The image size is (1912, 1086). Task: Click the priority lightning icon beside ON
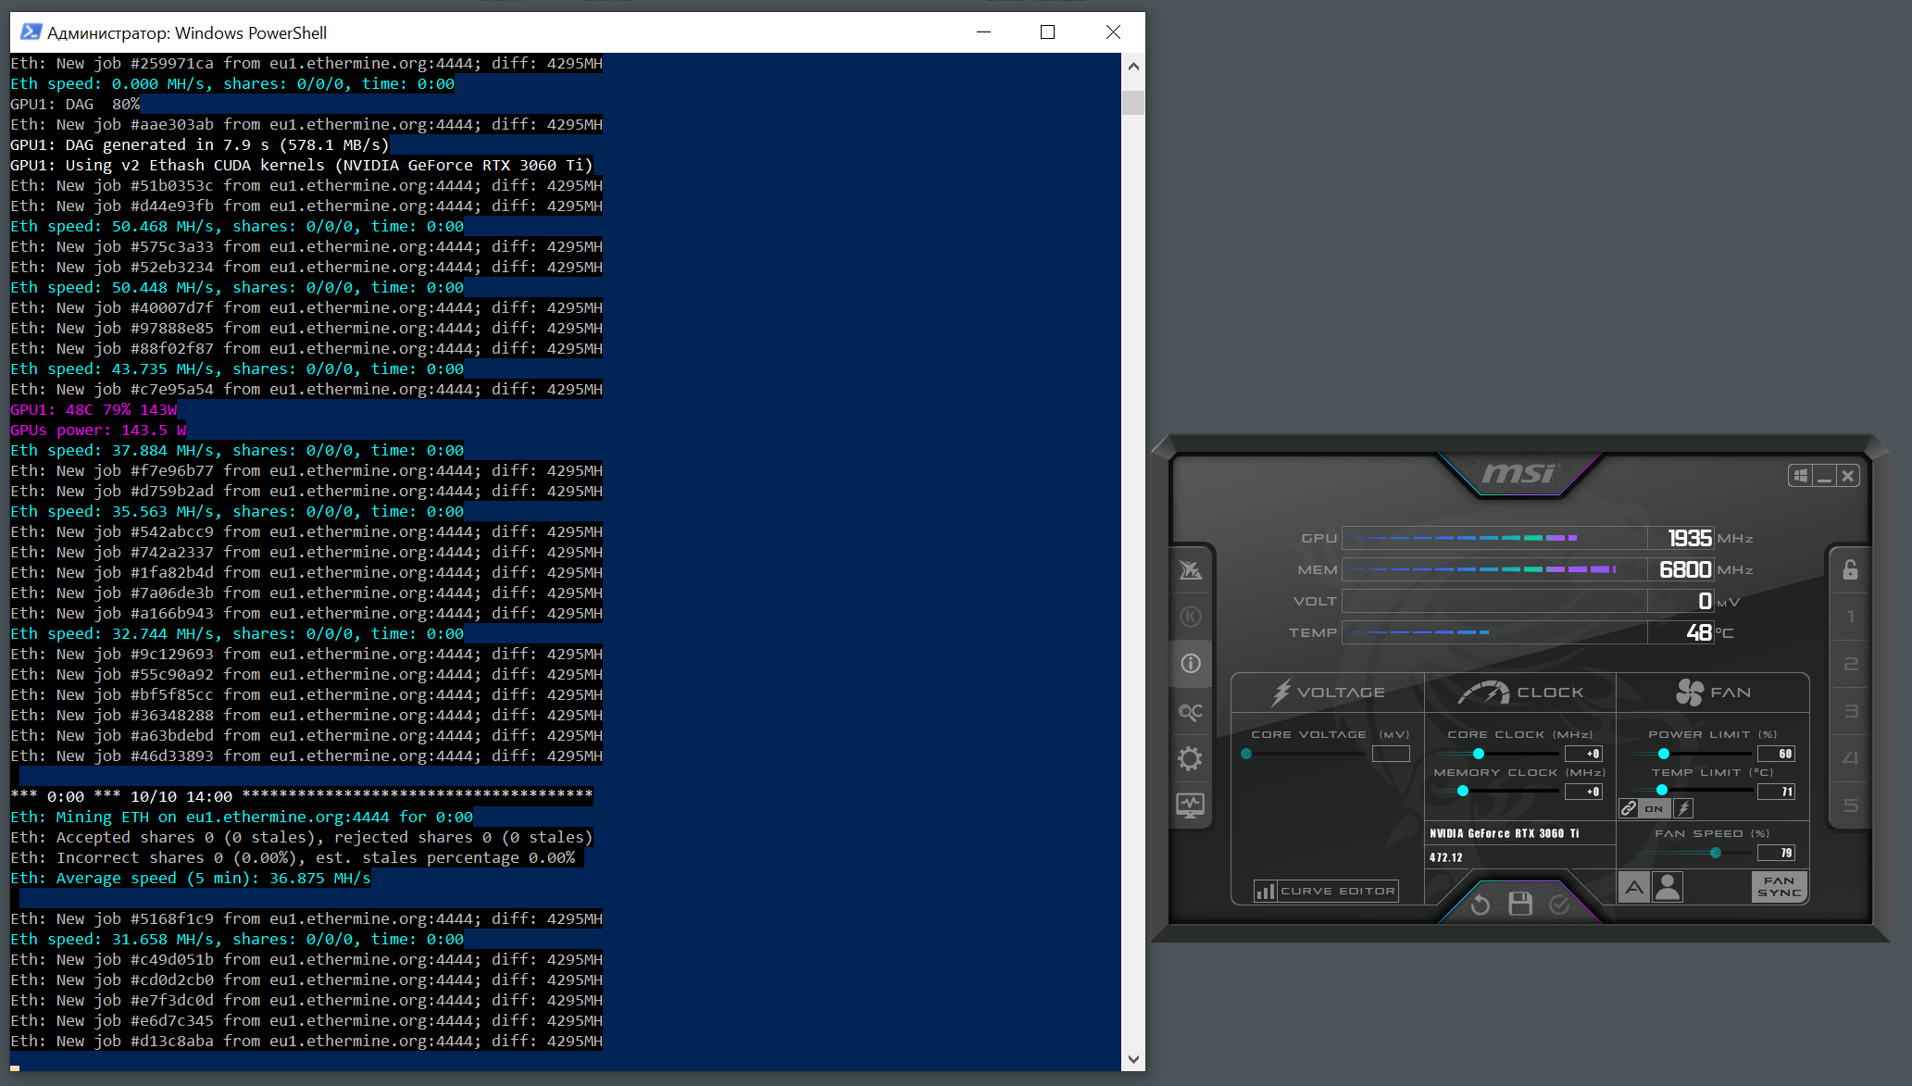1683,808
